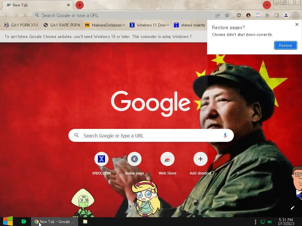Open the avatar face extension icon
The height and width of the screenshot is (226, 302).
[x=248, y=15]
